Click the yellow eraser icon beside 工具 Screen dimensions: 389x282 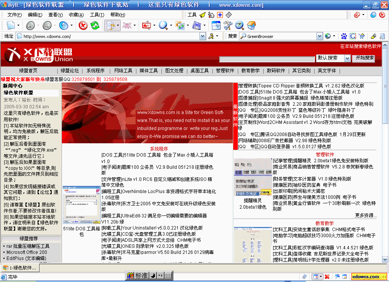[x=202, y=15]
